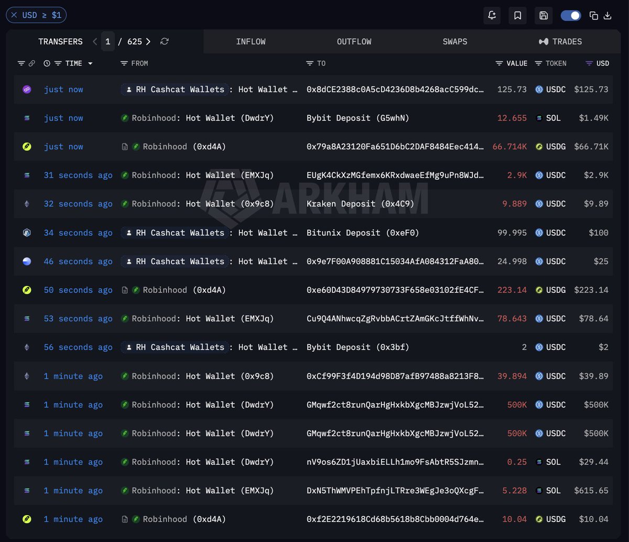Click Ethereum icon of Bybit Deposit (0x3bf) row
Screen dimensions: 629x542
[27, 347]
